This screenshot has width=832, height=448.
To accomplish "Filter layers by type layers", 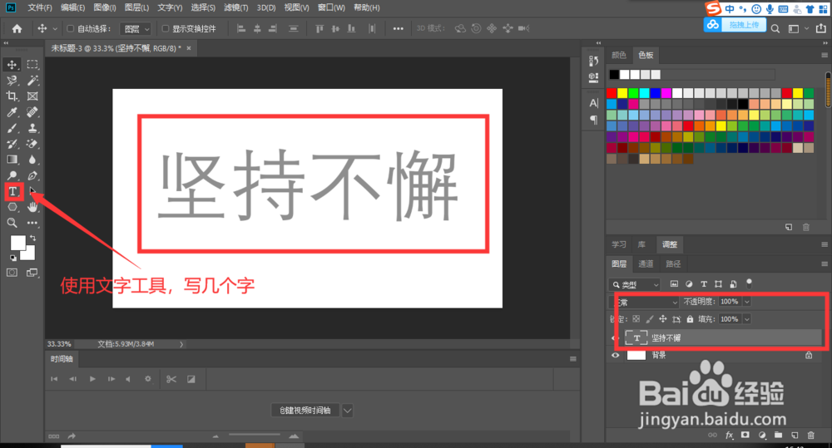I will click(704, 284).
